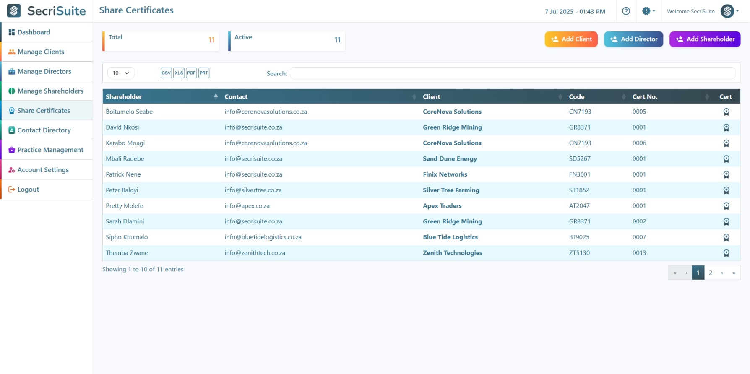Sort table by Client column
Viewport: 750px width, 374px height.
point(493,96)
